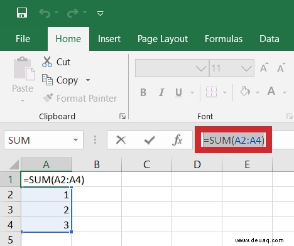The height and width of the screenshot is (246, 294).
Task: Select row 2 header
Action: 10,195
